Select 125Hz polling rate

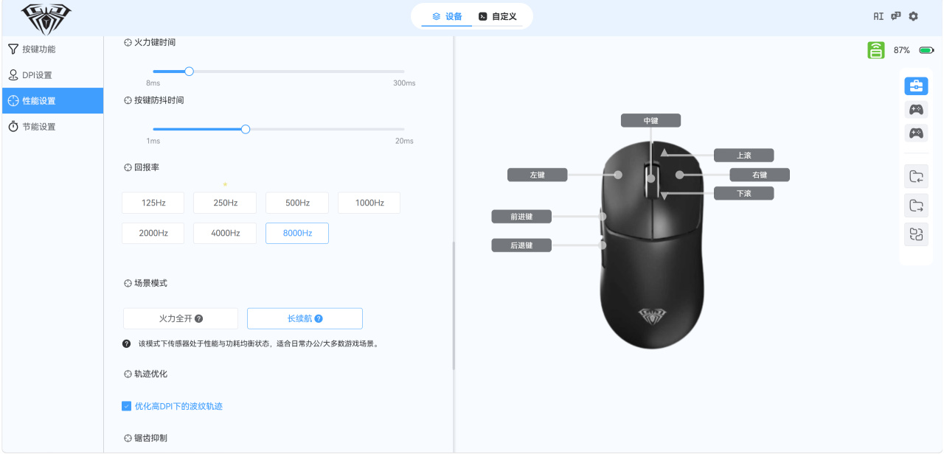tap(153, 203)
